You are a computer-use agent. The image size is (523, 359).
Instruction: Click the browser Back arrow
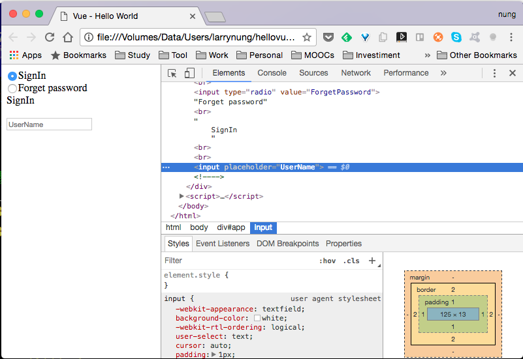[13, 37]
